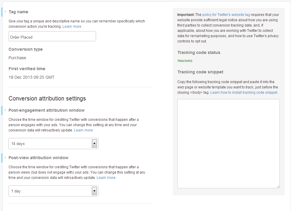
Task: Click the textarea resize handle corner
Action: [x=278, y=187]
